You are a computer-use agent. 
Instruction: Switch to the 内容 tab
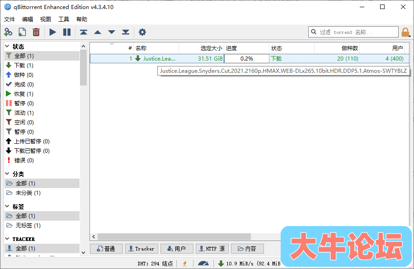tap(247, 249)
